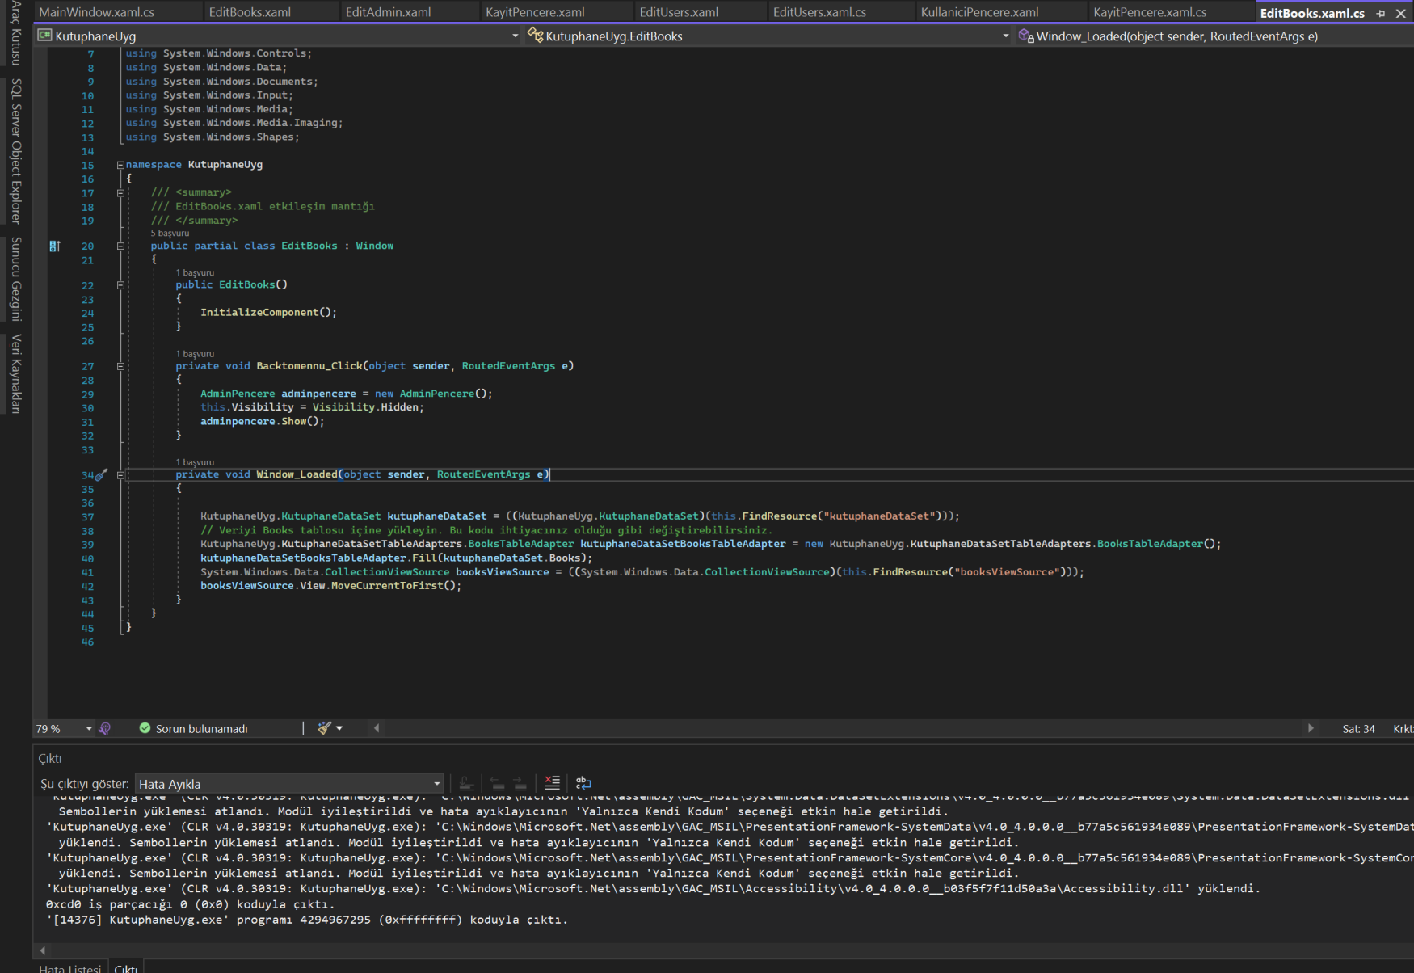The image size is (1414, 973).
Task: Open the KullaniciPencere.xaml tab
Action: click(x=979, y=12)
